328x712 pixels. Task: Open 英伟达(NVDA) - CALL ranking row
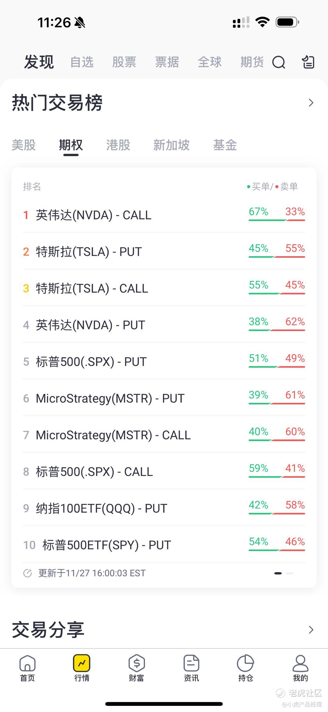(x=94, y=215)
